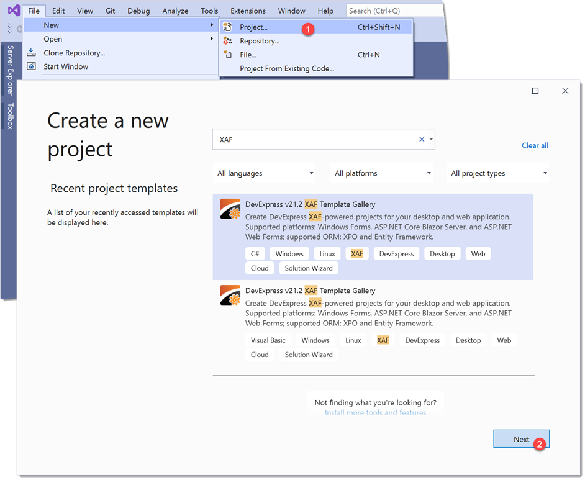Click the template search box containing XAF
585x480 pixels.
(314, 140)
